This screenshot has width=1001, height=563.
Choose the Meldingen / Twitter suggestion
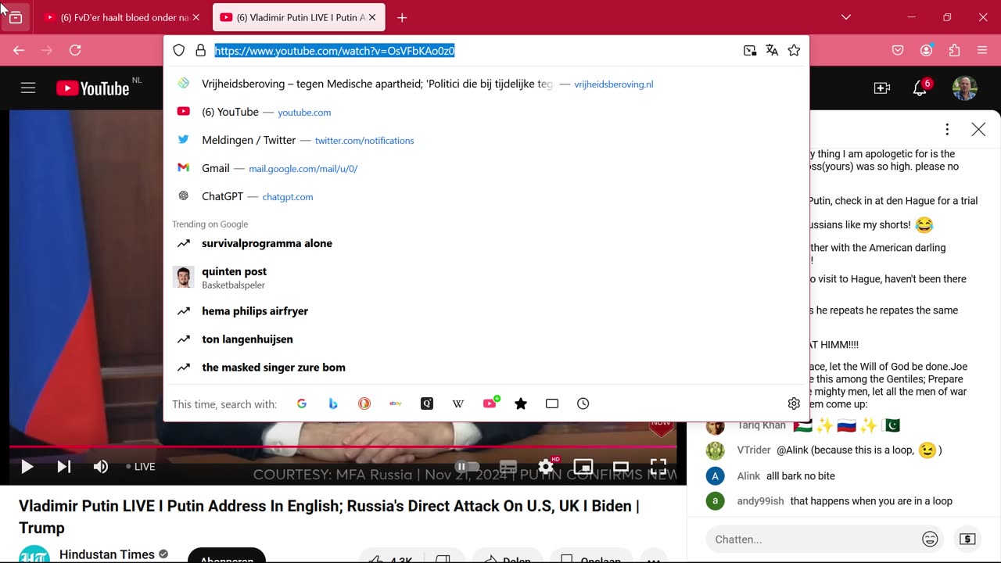point(486,140)
